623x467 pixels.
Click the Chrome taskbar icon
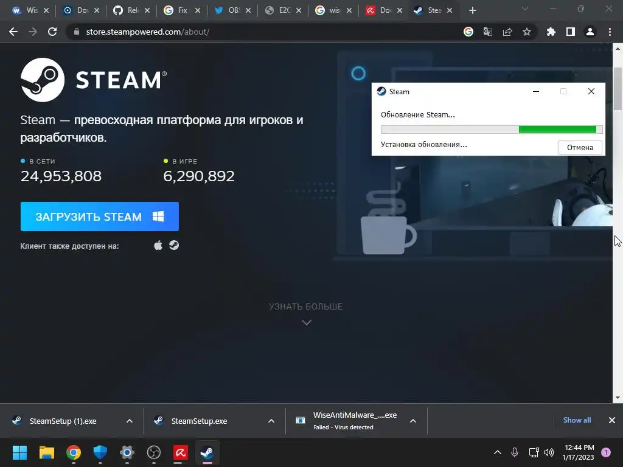[x=74, y=452]
